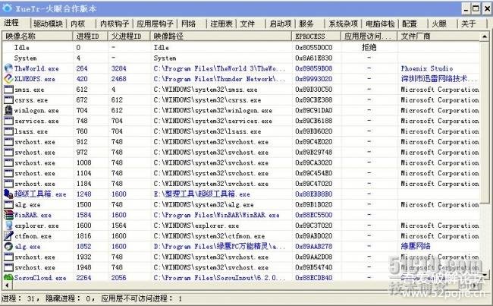
Task: Click icon of alg.exe PID 1500
Action: click(8, 204)
